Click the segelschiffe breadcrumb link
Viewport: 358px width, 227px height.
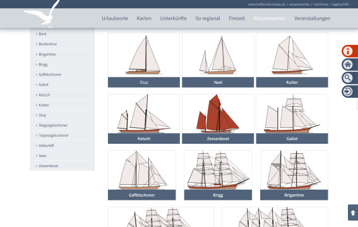click(x=340, y=4)
